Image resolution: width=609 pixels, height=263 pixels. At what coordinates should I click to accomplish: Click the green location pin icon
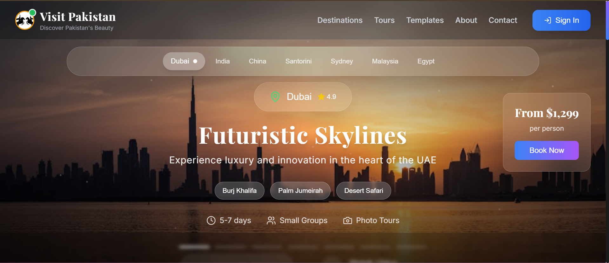[275, 97]
